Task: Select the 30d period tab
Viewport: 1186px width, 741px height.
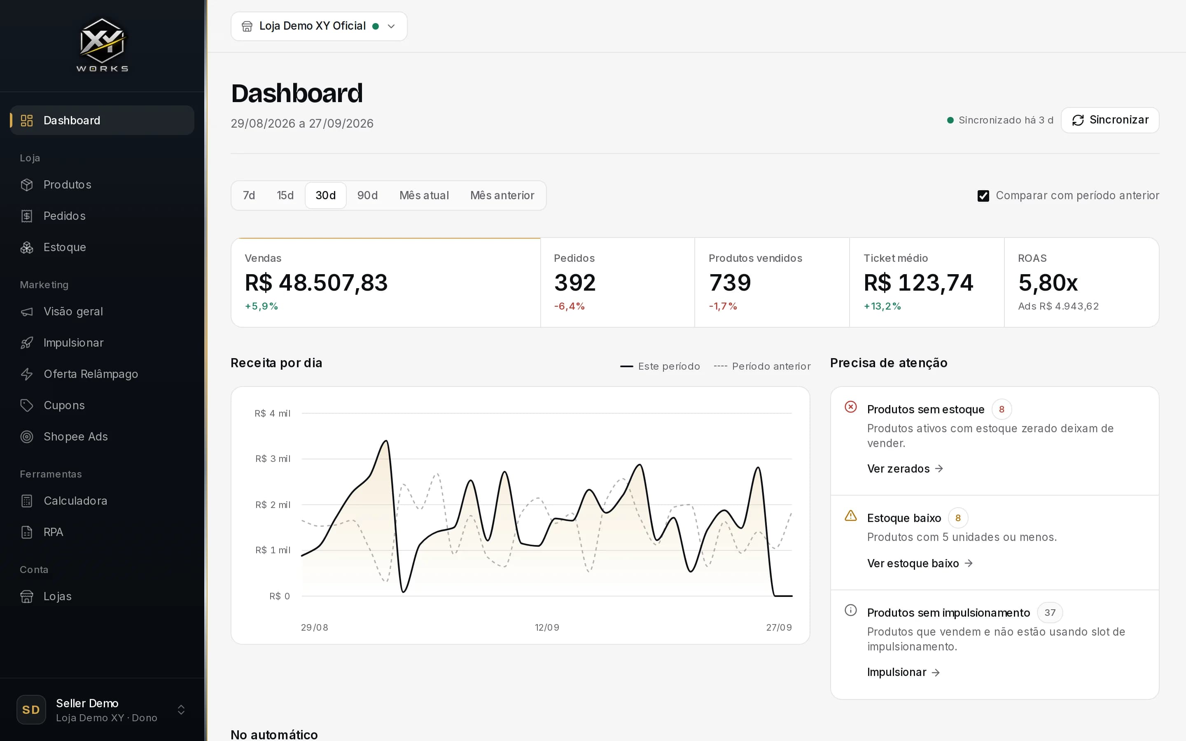Action: pos(326,196)
